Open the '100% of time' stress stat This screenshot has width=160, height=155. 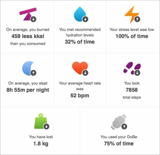(132, 36)
